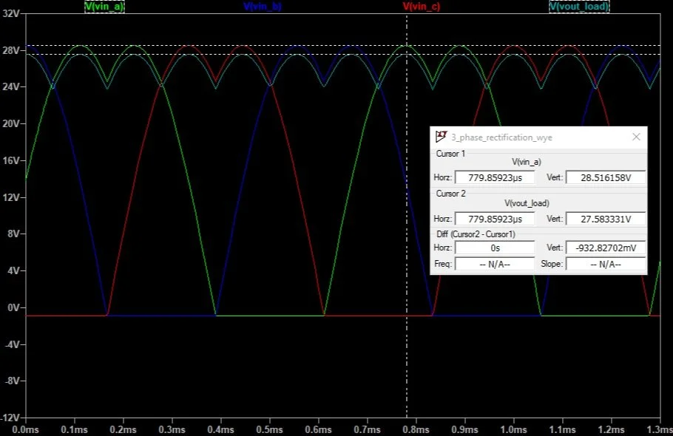Select the V(vout_load) trace label
This screenshot has width=673, height=436.
point(578,7)
